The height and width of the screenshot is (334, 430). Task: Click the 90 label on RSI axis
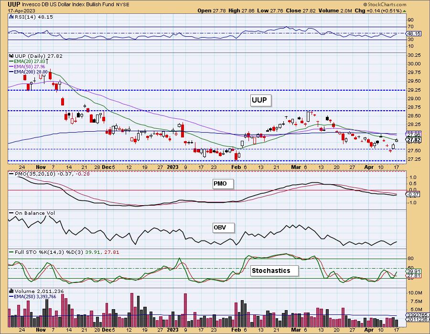click(x=411, y=20)
